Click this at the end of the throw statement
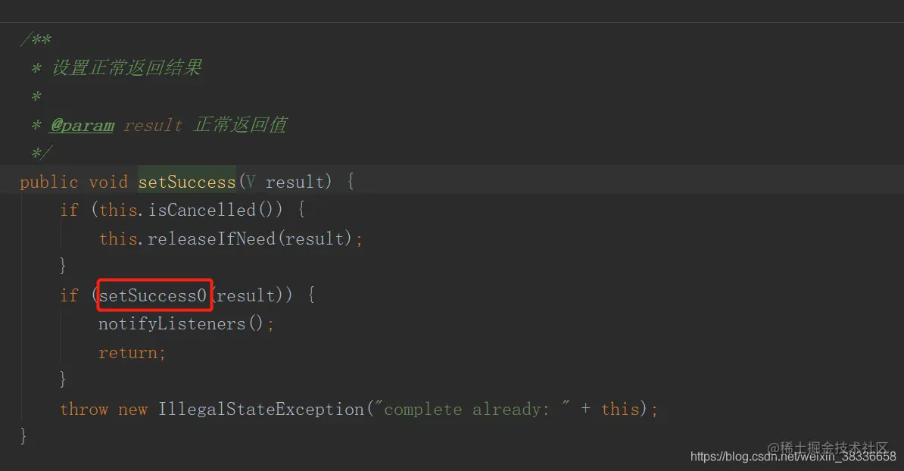The height and width of the screenshot is (471, 904). click(x=620, y=410)
